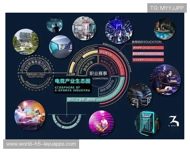Click the R&D CENTER arc text
Viewport: 190px width, 152px height.
tap(78, 65)
